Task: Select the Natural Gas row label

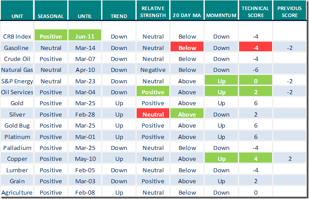Action: 17,70
